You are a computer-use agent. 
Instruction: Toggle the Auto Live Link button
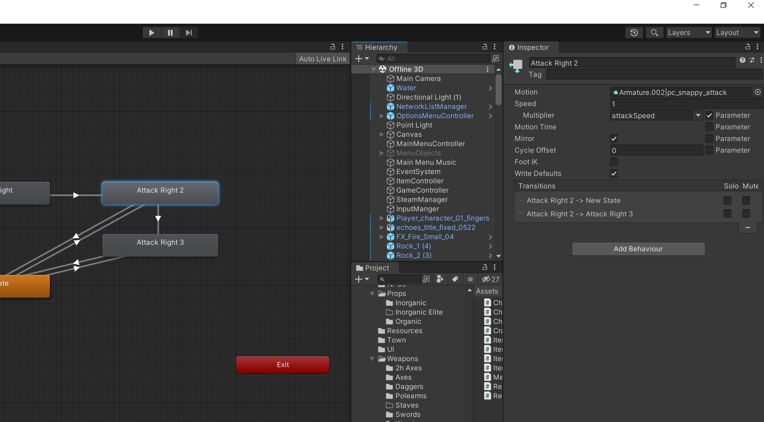coord(322,59)
